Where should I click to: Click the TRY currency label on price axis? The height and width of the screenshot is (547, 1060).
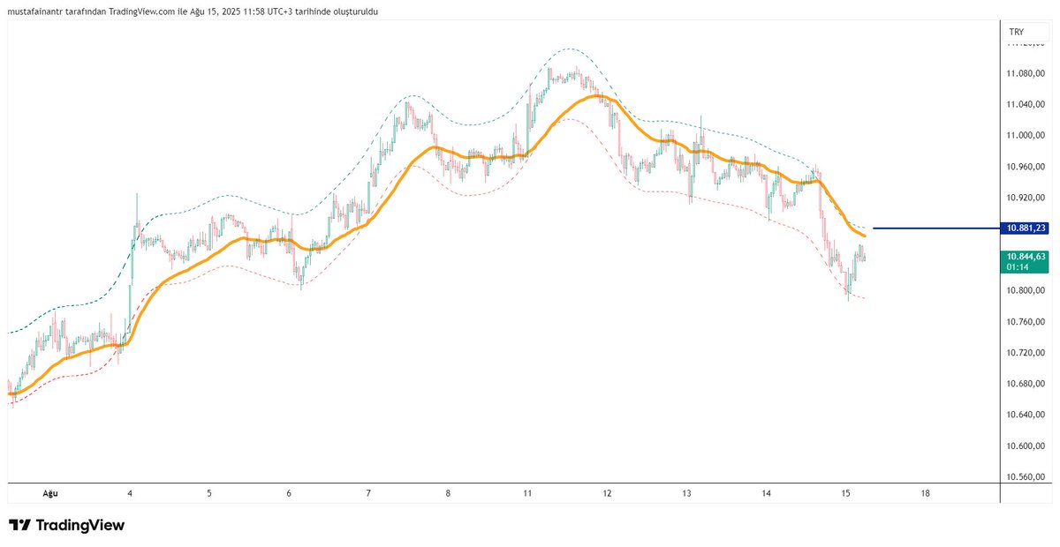1017,32
